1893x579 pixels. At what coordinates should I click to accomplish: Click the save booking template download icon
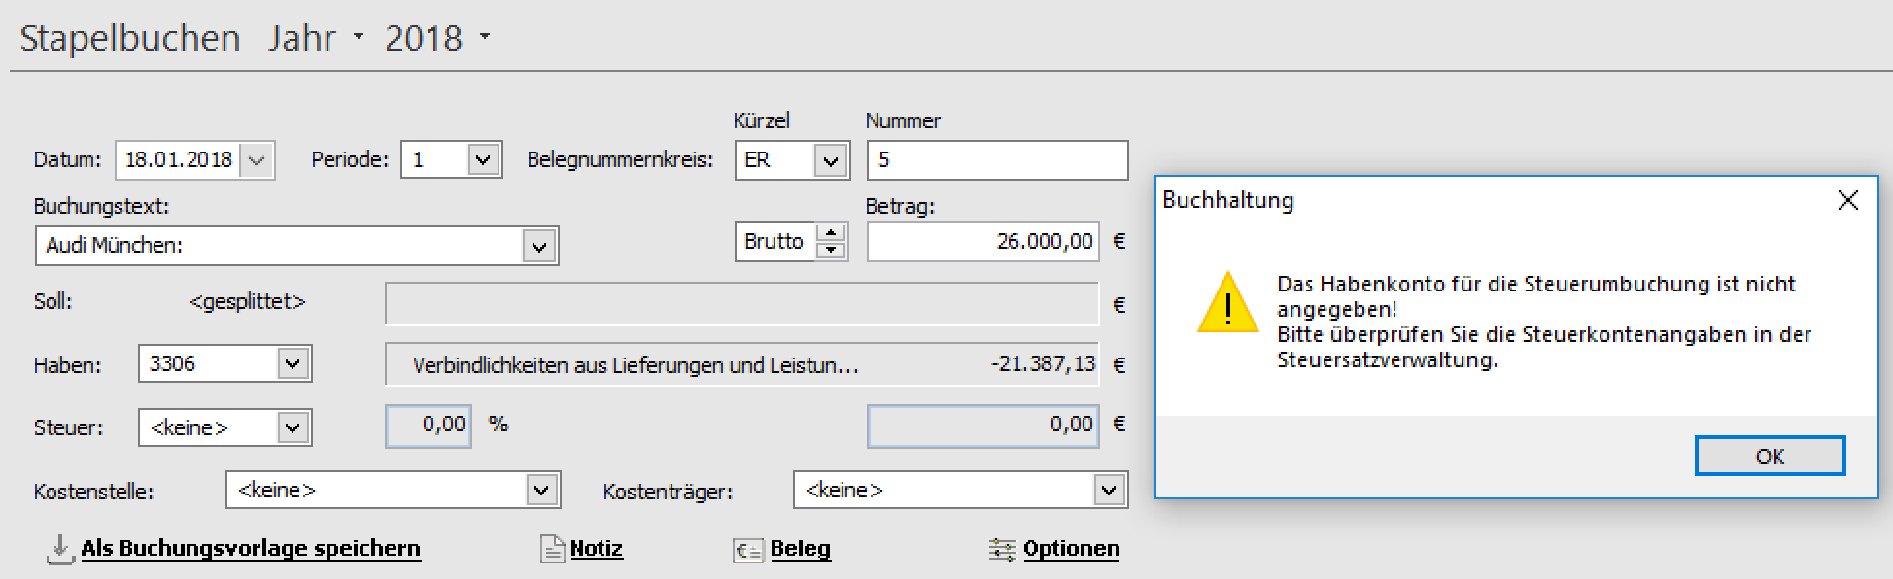click(59, 550)
